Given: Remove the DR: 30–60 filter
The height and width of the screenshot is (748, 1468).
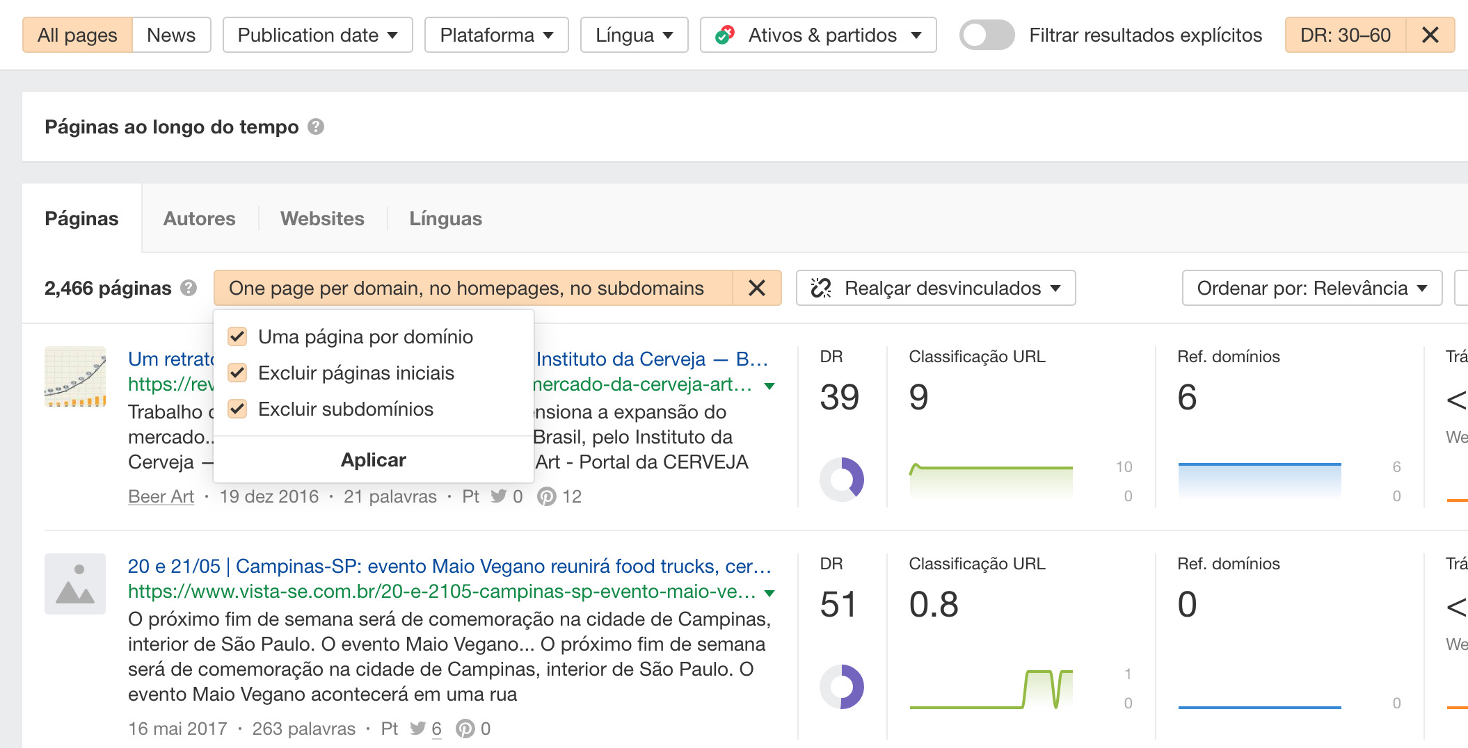Looking at the screenshot, I should [1430, 35].
